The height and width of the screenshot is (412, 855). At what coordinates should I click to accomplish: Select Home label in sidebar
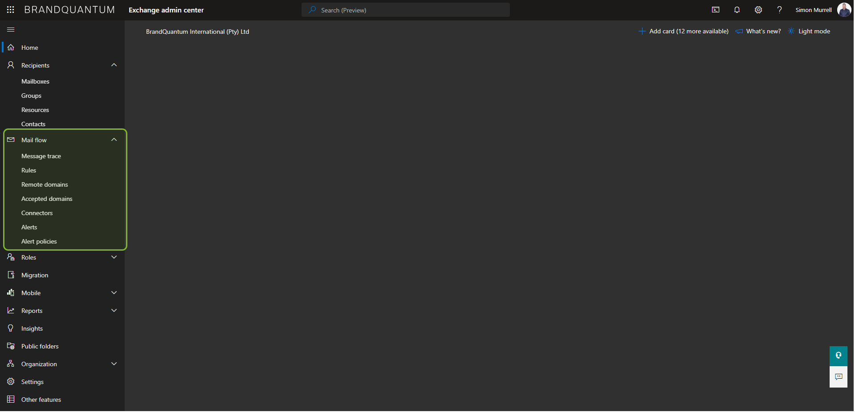pos(30,48)
